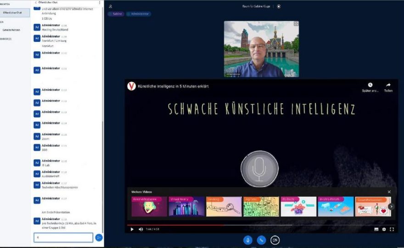
Task: Click the room title Raum für Sabine Kluge
Action: click(x=256, y=6)
